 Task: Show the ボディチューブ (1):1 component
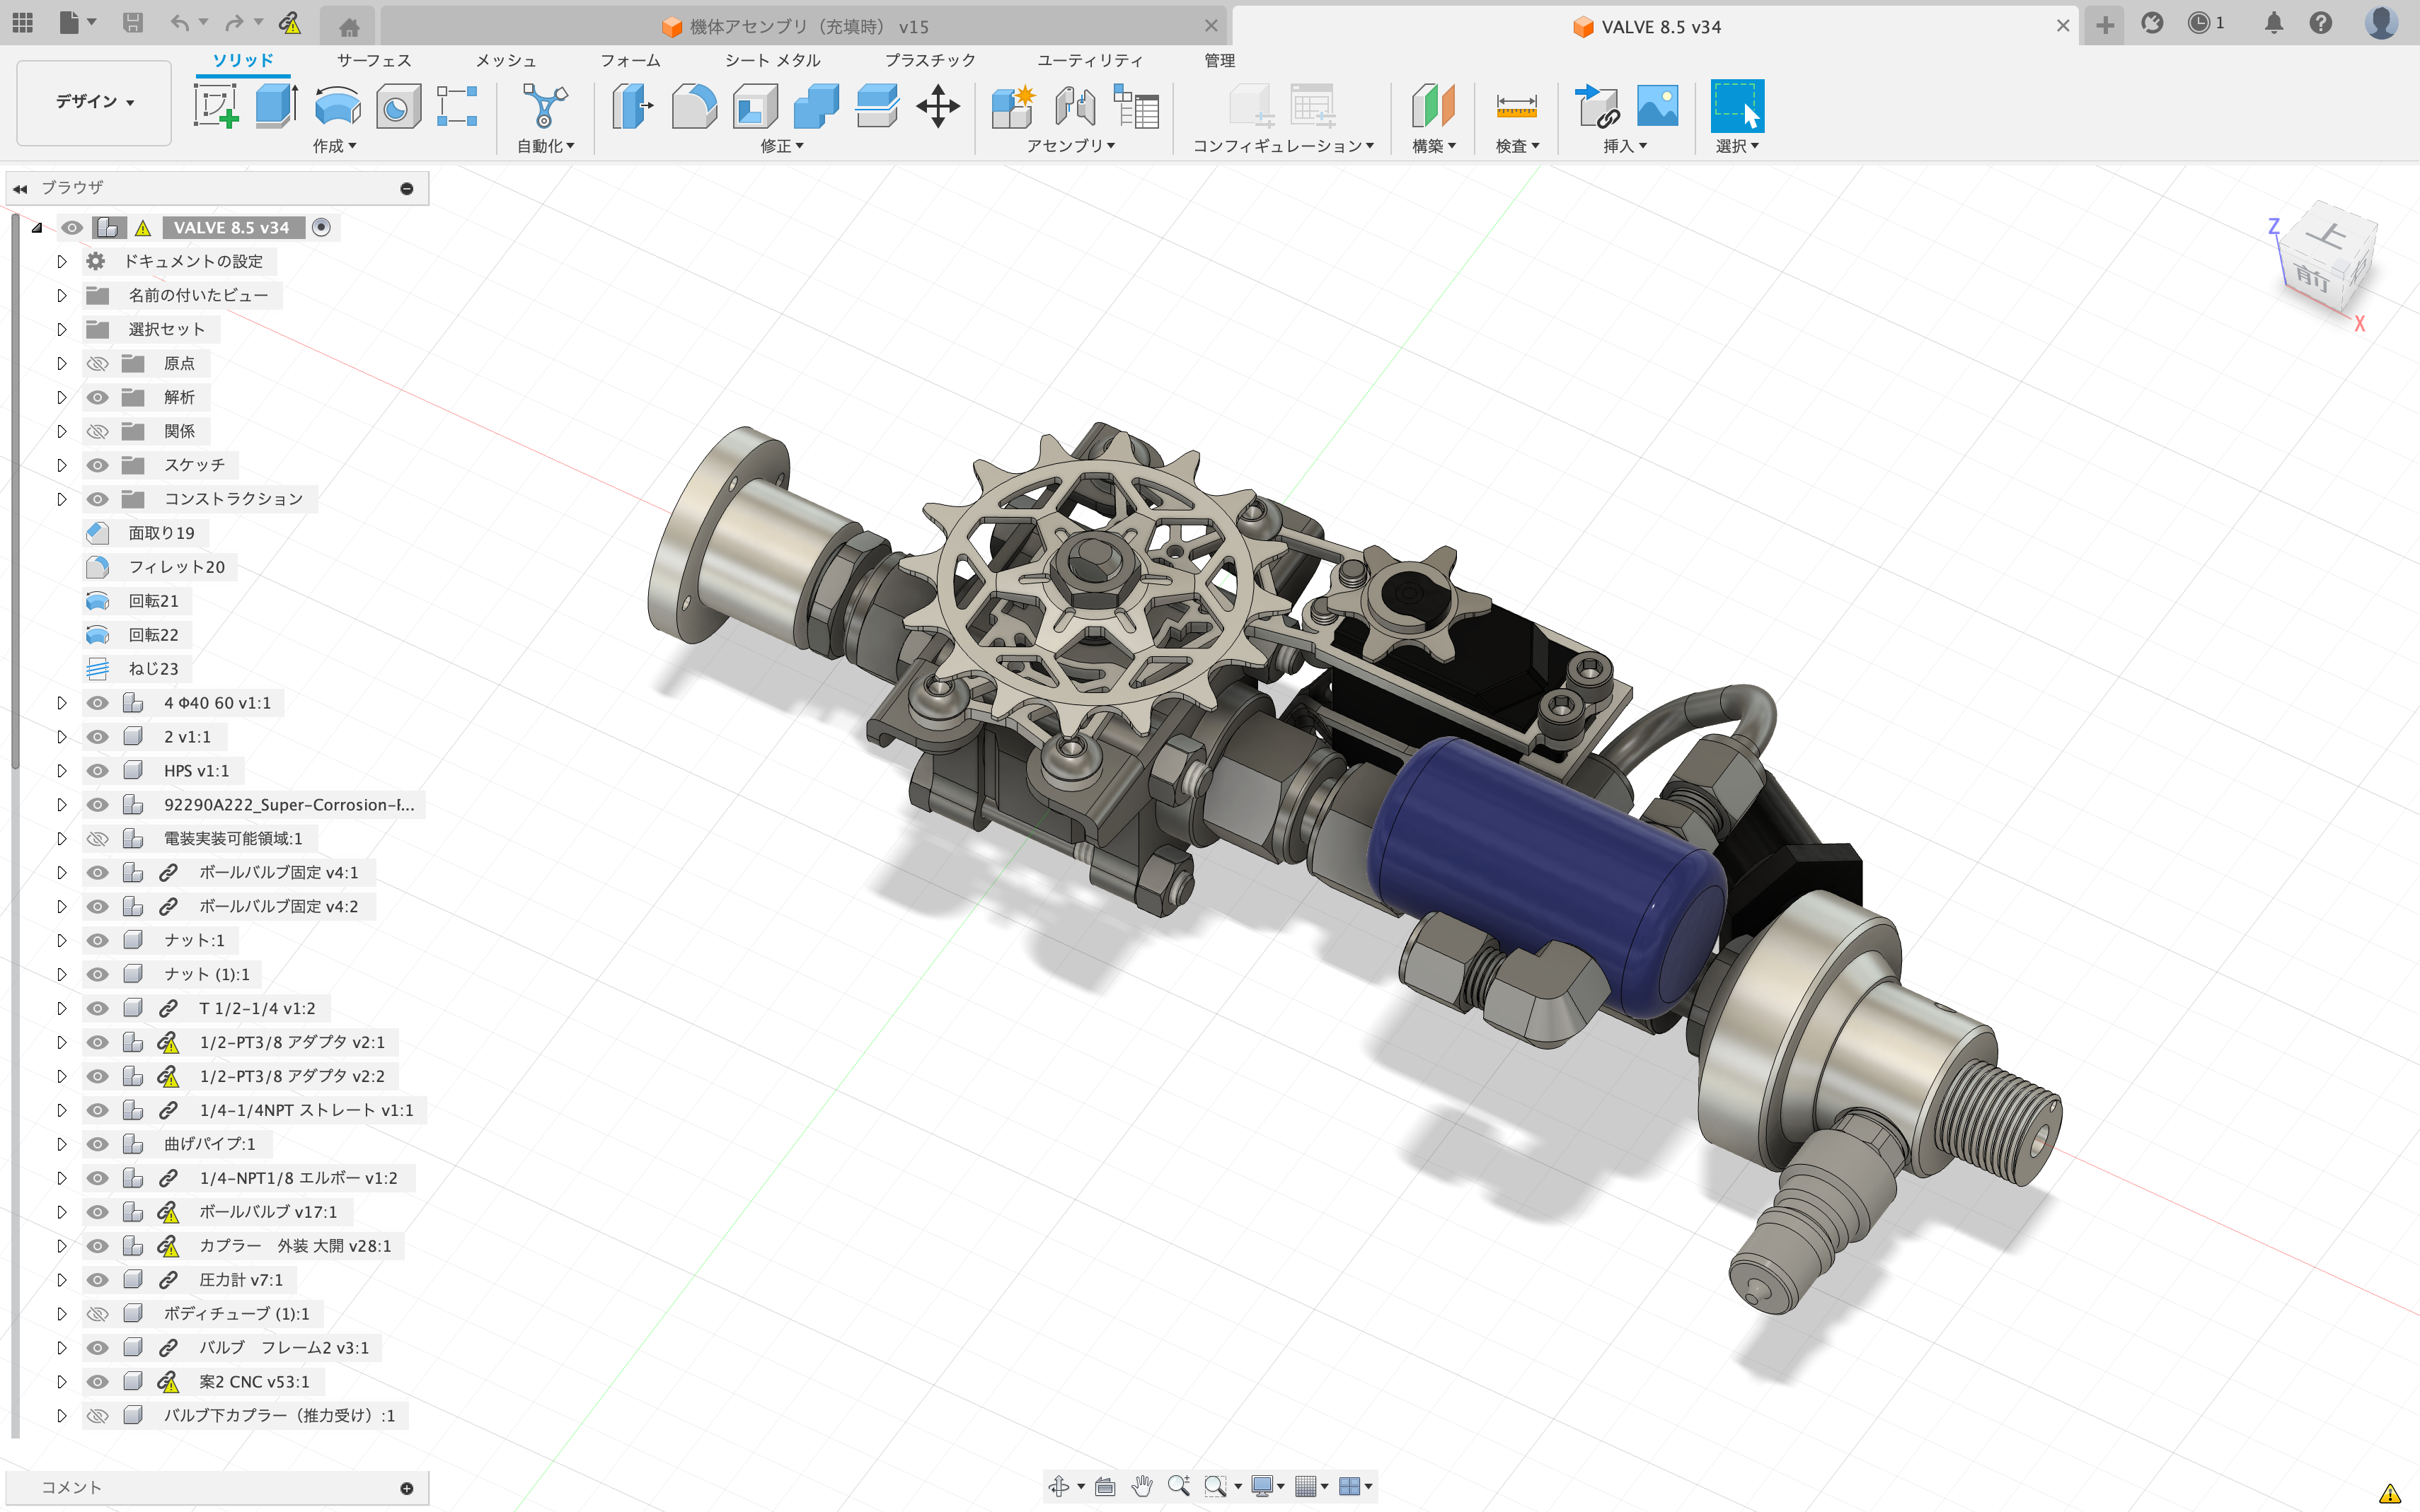pyautogui.click(x=97, y=1314)
